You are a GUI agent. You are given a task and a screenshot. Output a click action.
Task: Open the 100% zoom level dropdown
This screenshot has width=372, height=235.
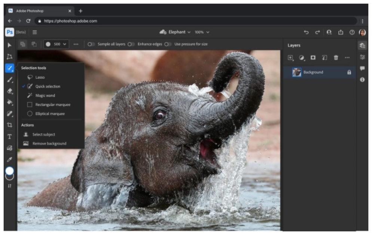pos(202,32)
